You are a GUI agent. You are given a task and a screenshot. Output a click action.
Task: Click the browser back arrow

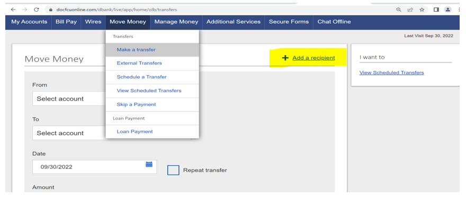click(13, 10)
